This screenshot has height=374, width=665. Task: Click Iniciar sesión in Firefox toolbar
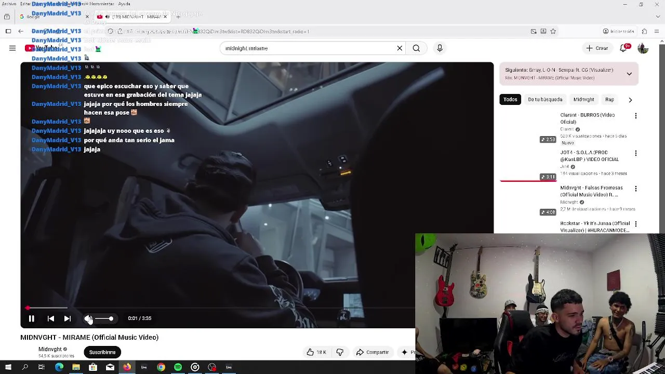[618, 31]
